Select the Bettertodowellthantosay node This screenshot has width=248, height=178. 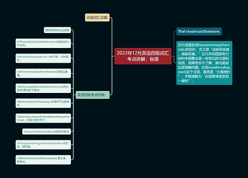(43, 103)
